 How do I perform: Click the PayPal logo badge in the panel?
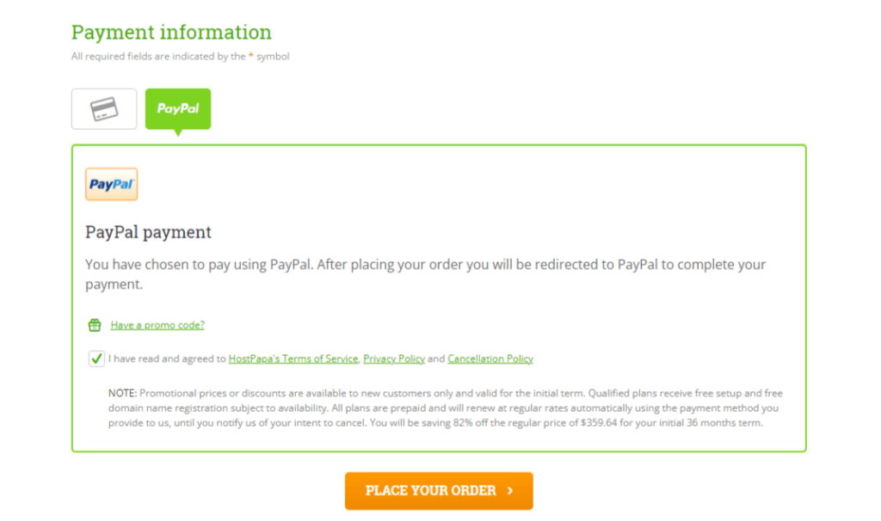click(x=111, y=184)
